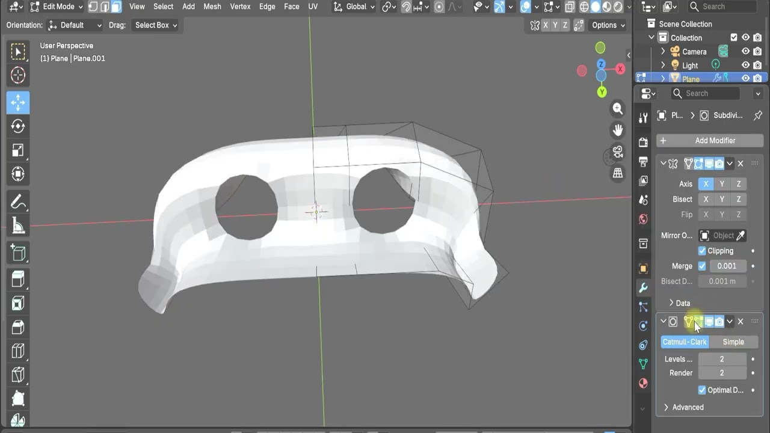This screenshot has width=770, height=433.
Task: Click the pan view hand icon
Action: click(618, 130)
